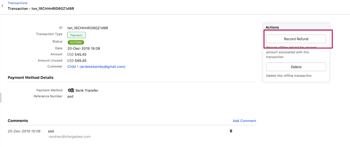This screenshot has width=350, height=147.
Task: Click the page title Transaction heading
Action: tap(41, 9)
